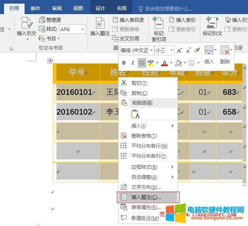Click the font color red A button
The image size is (248, 226).
tap(164, 63)
